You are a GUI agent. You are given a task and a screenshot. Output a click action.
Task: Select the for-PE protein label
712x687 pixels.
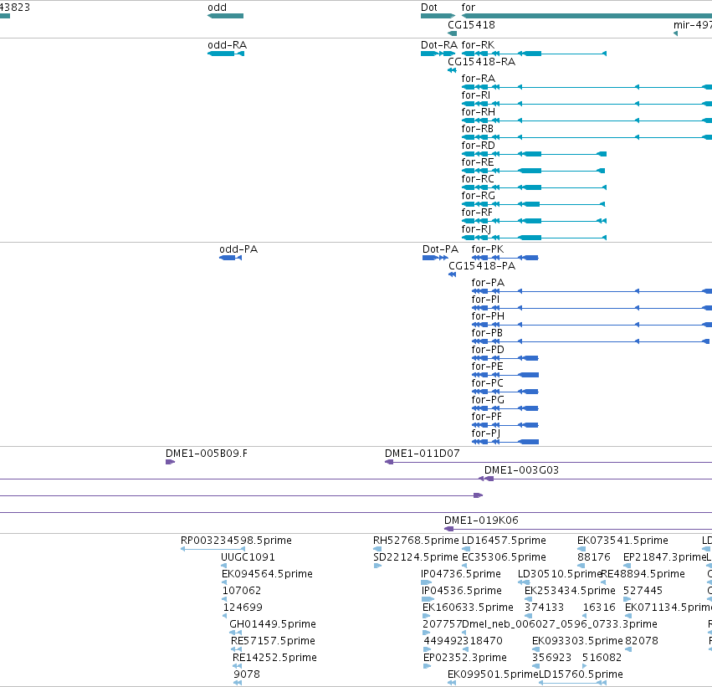click(487, 367)
